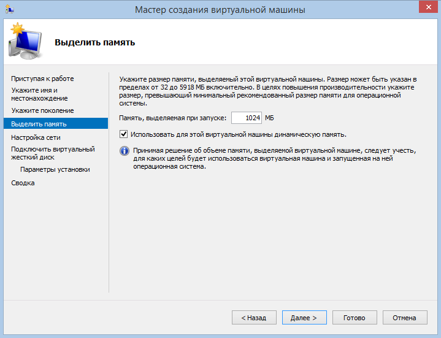Screen dimensions: 441x338
Task: Click the 'Память, выделяемая при запуске' label
Action: 173,118
